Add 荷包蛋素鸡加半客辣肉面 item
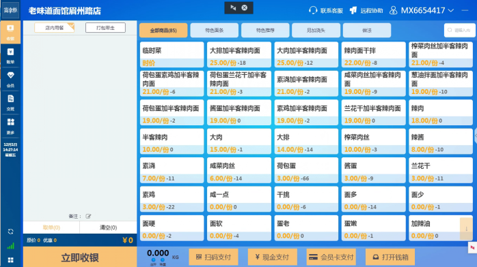Image resolution: width=477 pixels, height=267 pixels. [172, 83]
